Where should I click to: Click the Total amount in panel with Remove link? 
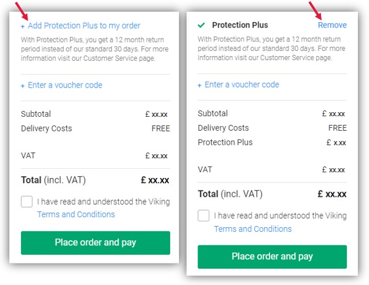tap(332, 194)
